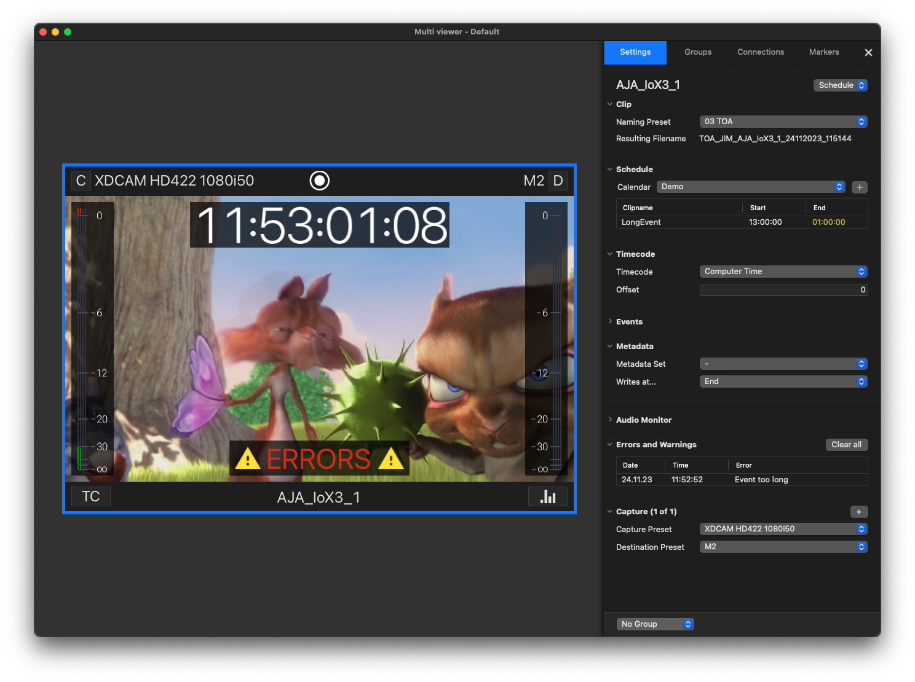The width and height of the screenshot is (915, 682).
Task: Click the timecode Offset input field
Action: click(x=783, y=290)
